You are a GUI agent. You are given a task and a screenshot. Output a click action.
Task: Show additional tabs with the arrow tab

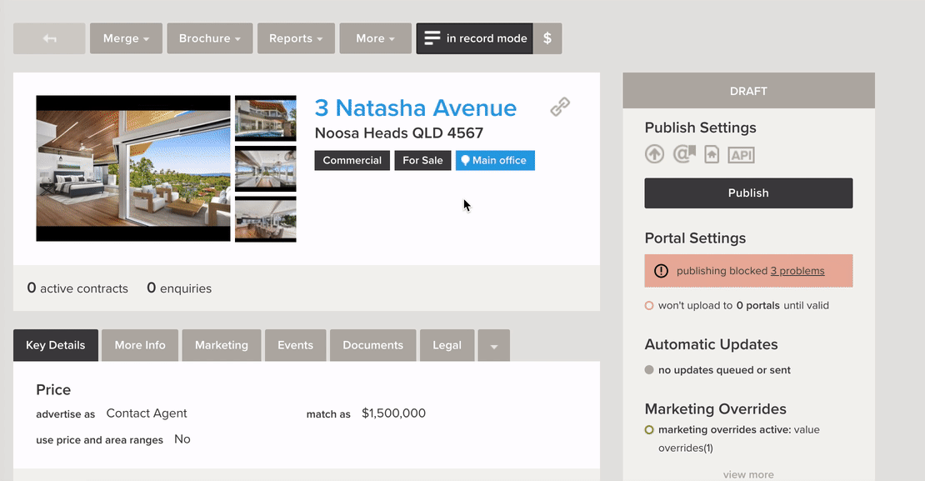493,346
